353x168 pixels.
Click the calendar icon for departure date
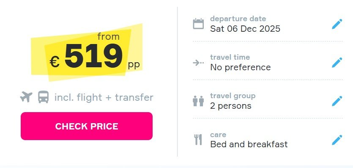pyautogui.click(x=198, y=24)
